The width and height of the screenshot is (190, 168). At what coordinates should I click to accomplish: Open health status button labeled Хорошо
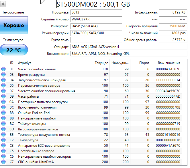point(14,25)
